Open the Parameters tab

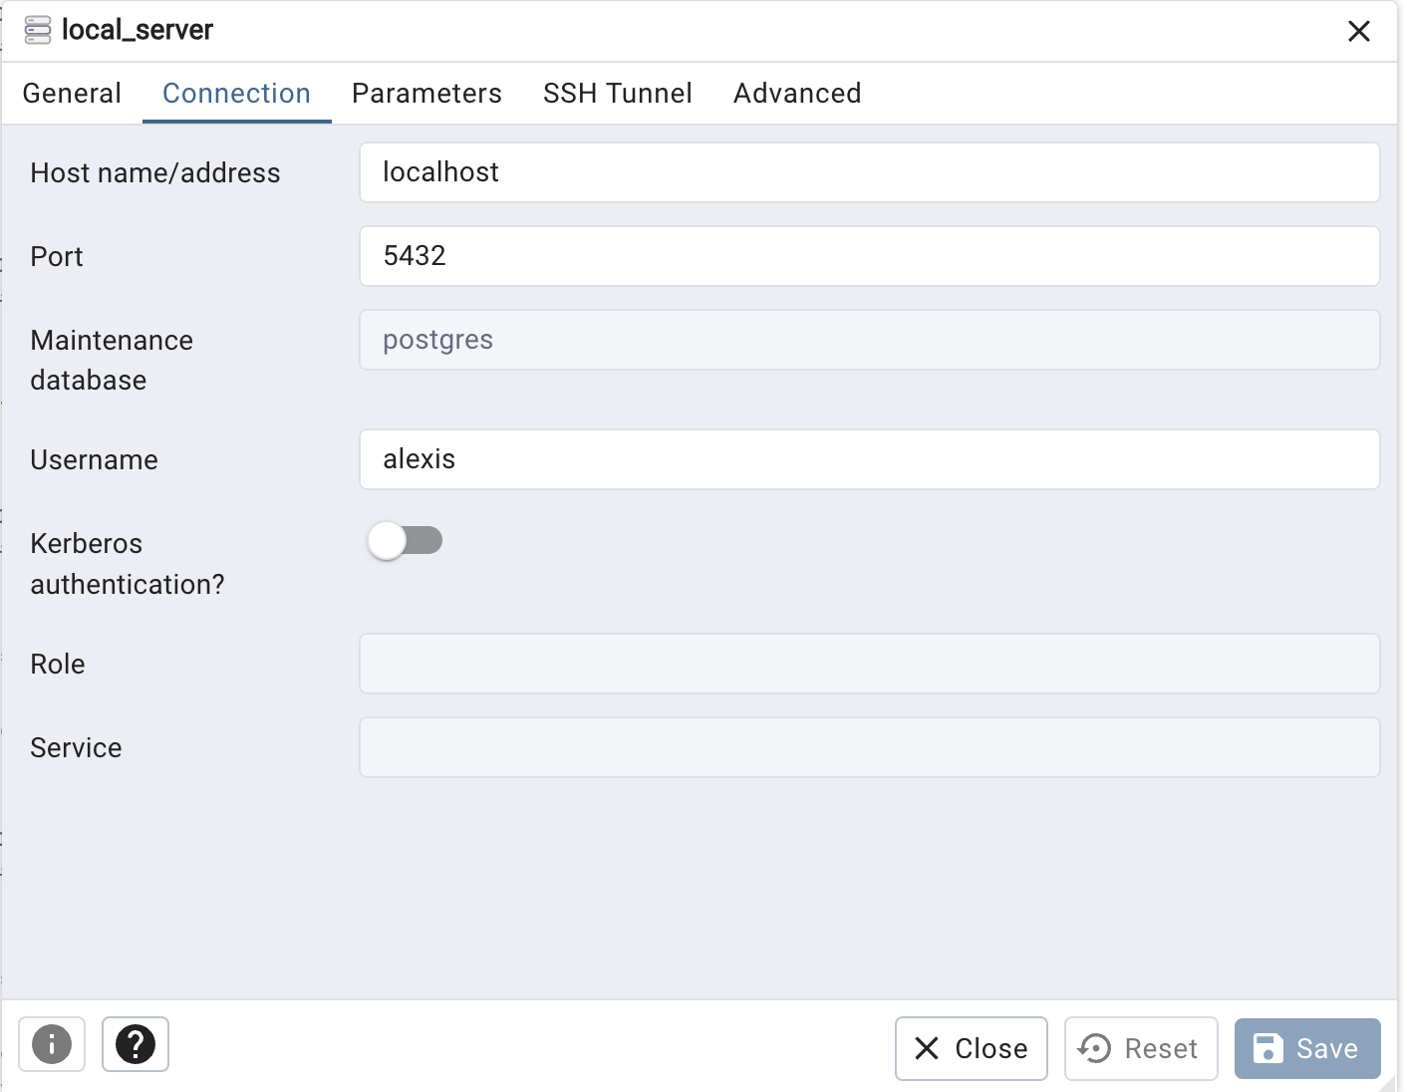click(426, 94)
